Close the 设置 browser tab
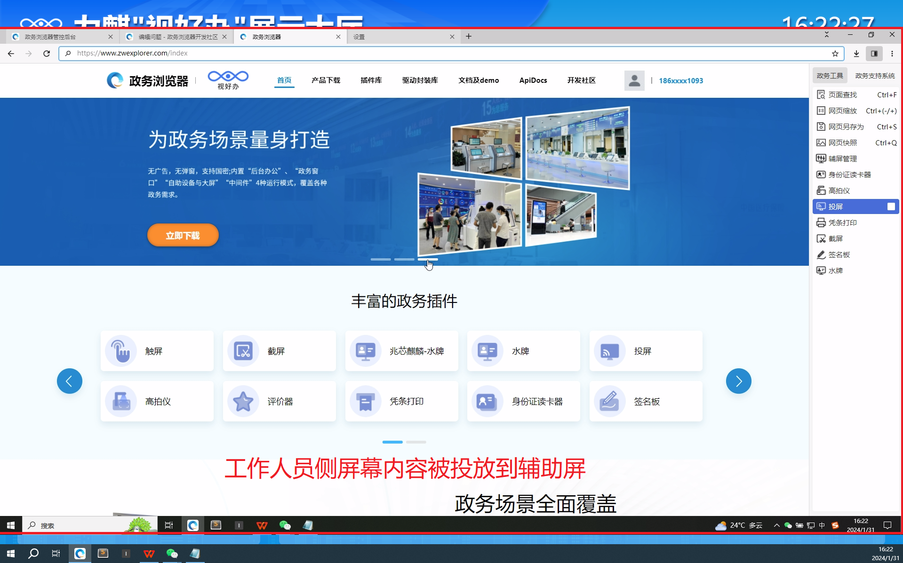The width and height of the screenshot is (903, 563). 452,37
